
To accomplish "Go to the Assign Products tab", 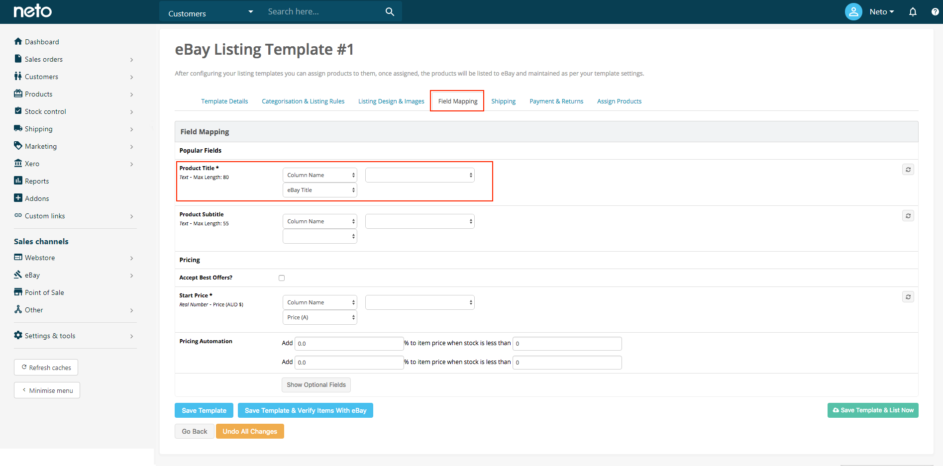I will (619, 101).
